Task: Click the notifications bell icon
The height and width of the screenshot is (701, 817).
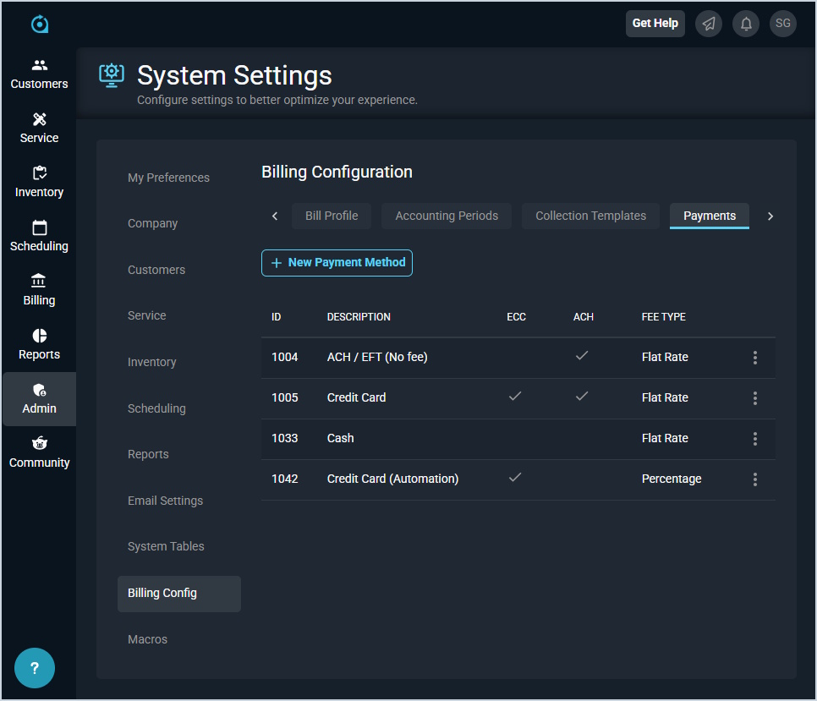Action: 746,24
